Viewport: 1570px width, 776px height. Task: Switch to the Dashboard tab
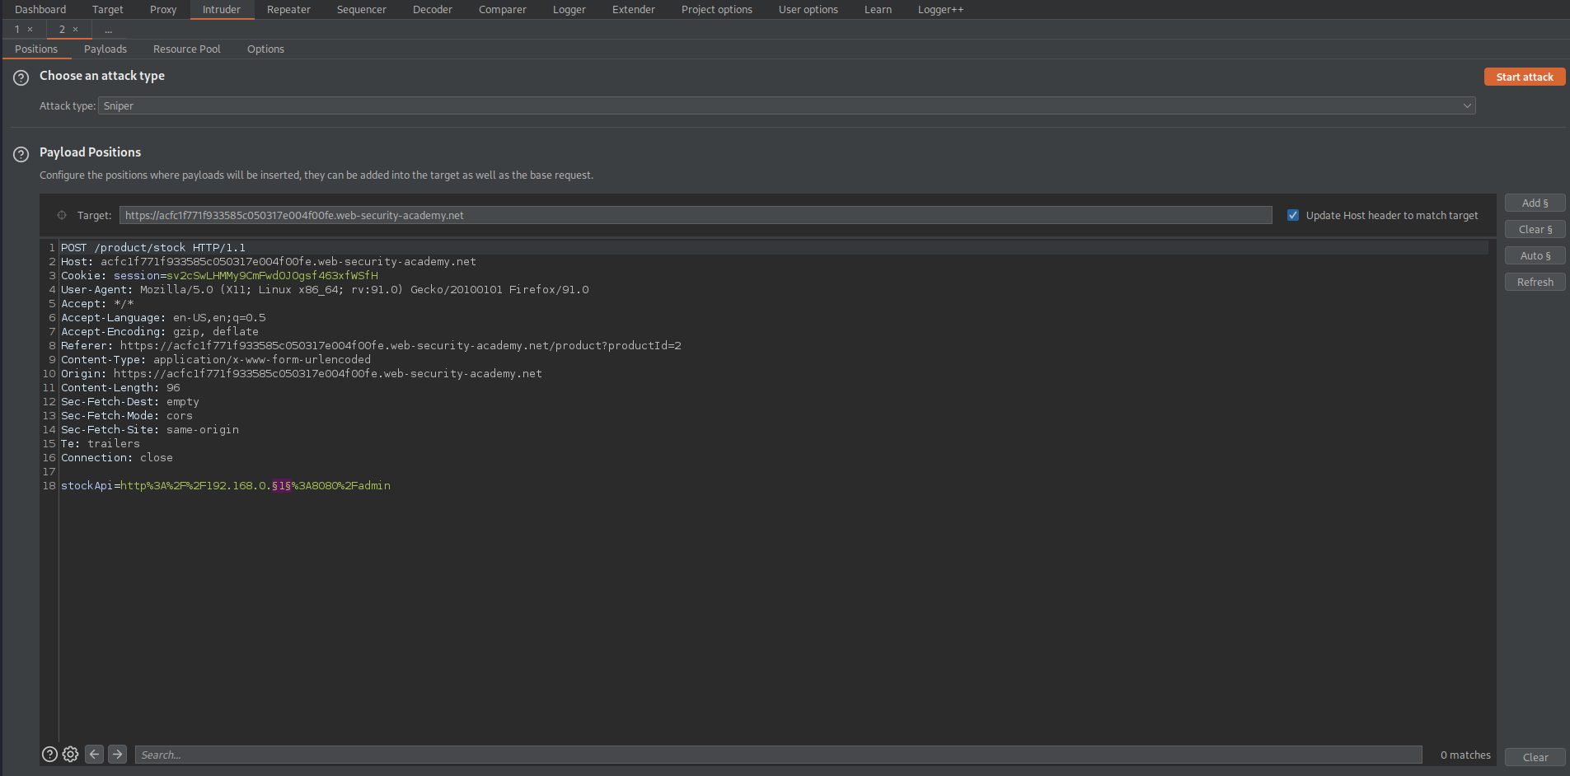(x=40, y=10)
